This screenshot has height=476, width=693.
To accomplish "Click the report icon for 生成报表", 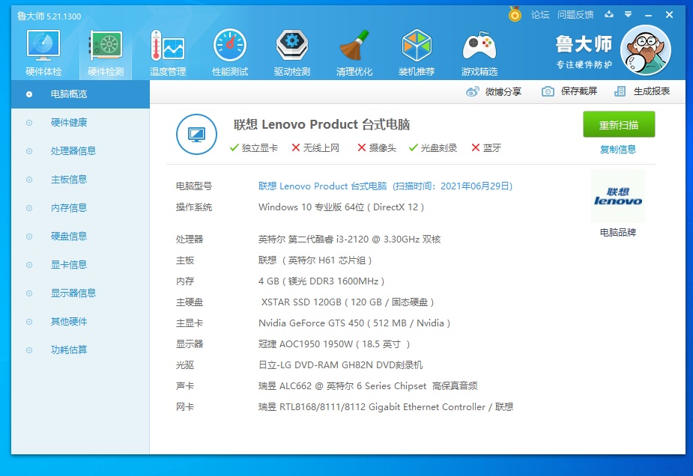I will pyautogui.click(x=620, y=91).
